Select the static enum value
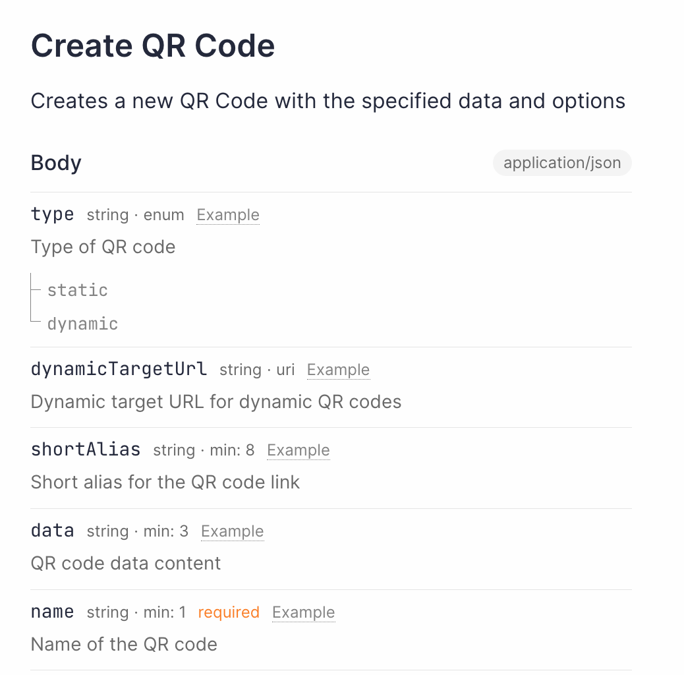 [x=77, y=290]
